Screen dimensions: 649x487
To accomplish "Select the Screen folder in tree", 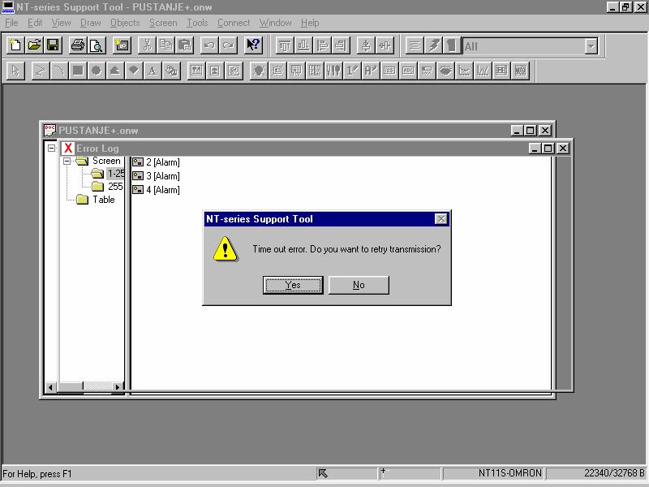I will 106,161.
